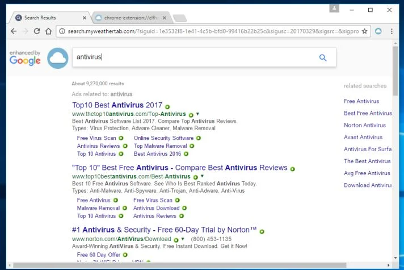The height and width of the screenshot is (270, 404).
Task: Click green icon beside Best Antivirus 2016
Action: pos(186,154)
